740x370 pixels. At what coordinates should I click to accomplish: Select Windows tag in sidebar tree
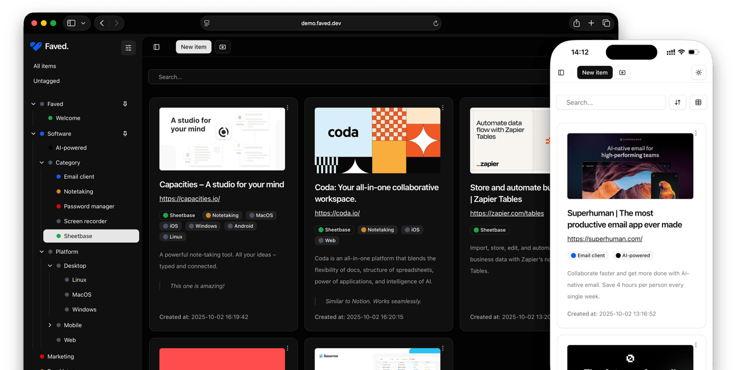[84, 310]
